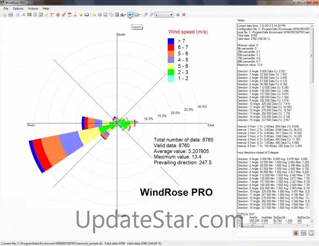Click the clipboard icon below Notes

[x=311, y=233]
